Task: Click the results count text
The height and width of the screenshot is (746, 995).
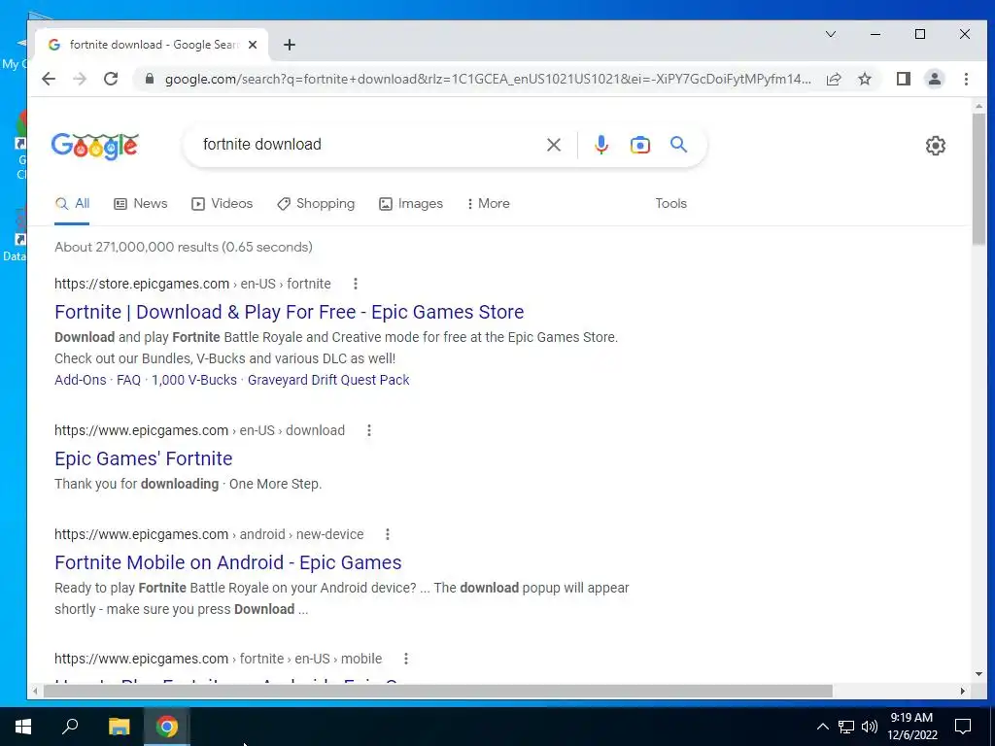Action: tap(184, 248)
